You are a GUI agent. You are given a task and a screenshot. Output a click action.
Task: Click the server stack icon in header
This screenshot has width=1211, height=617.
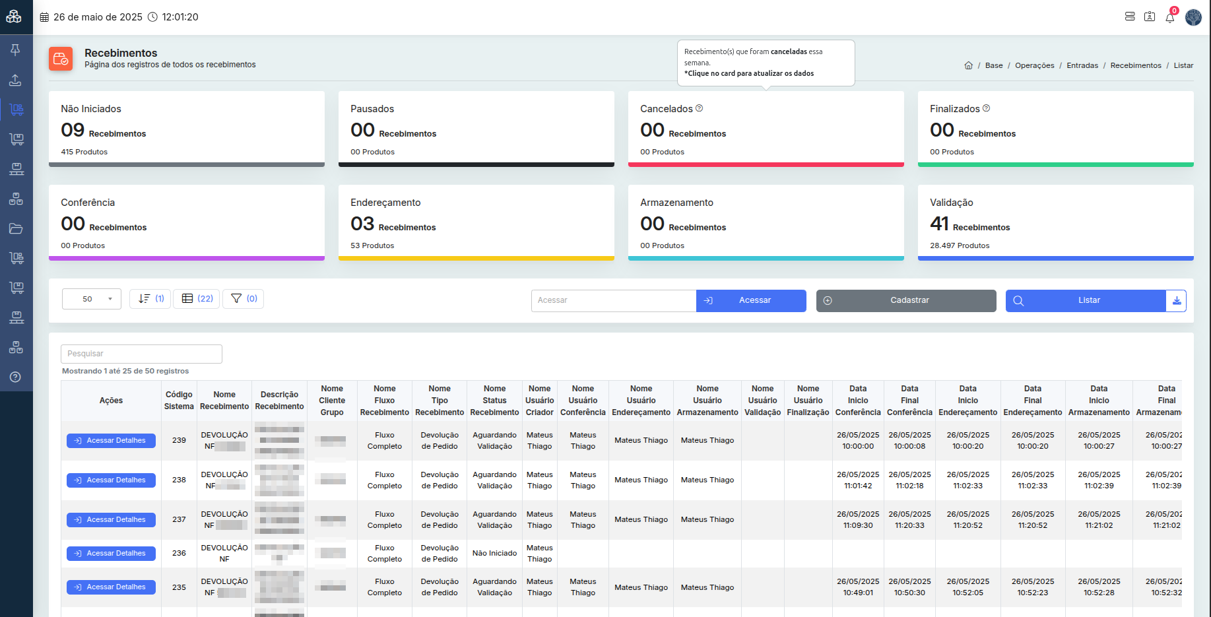coord(1130,16)
